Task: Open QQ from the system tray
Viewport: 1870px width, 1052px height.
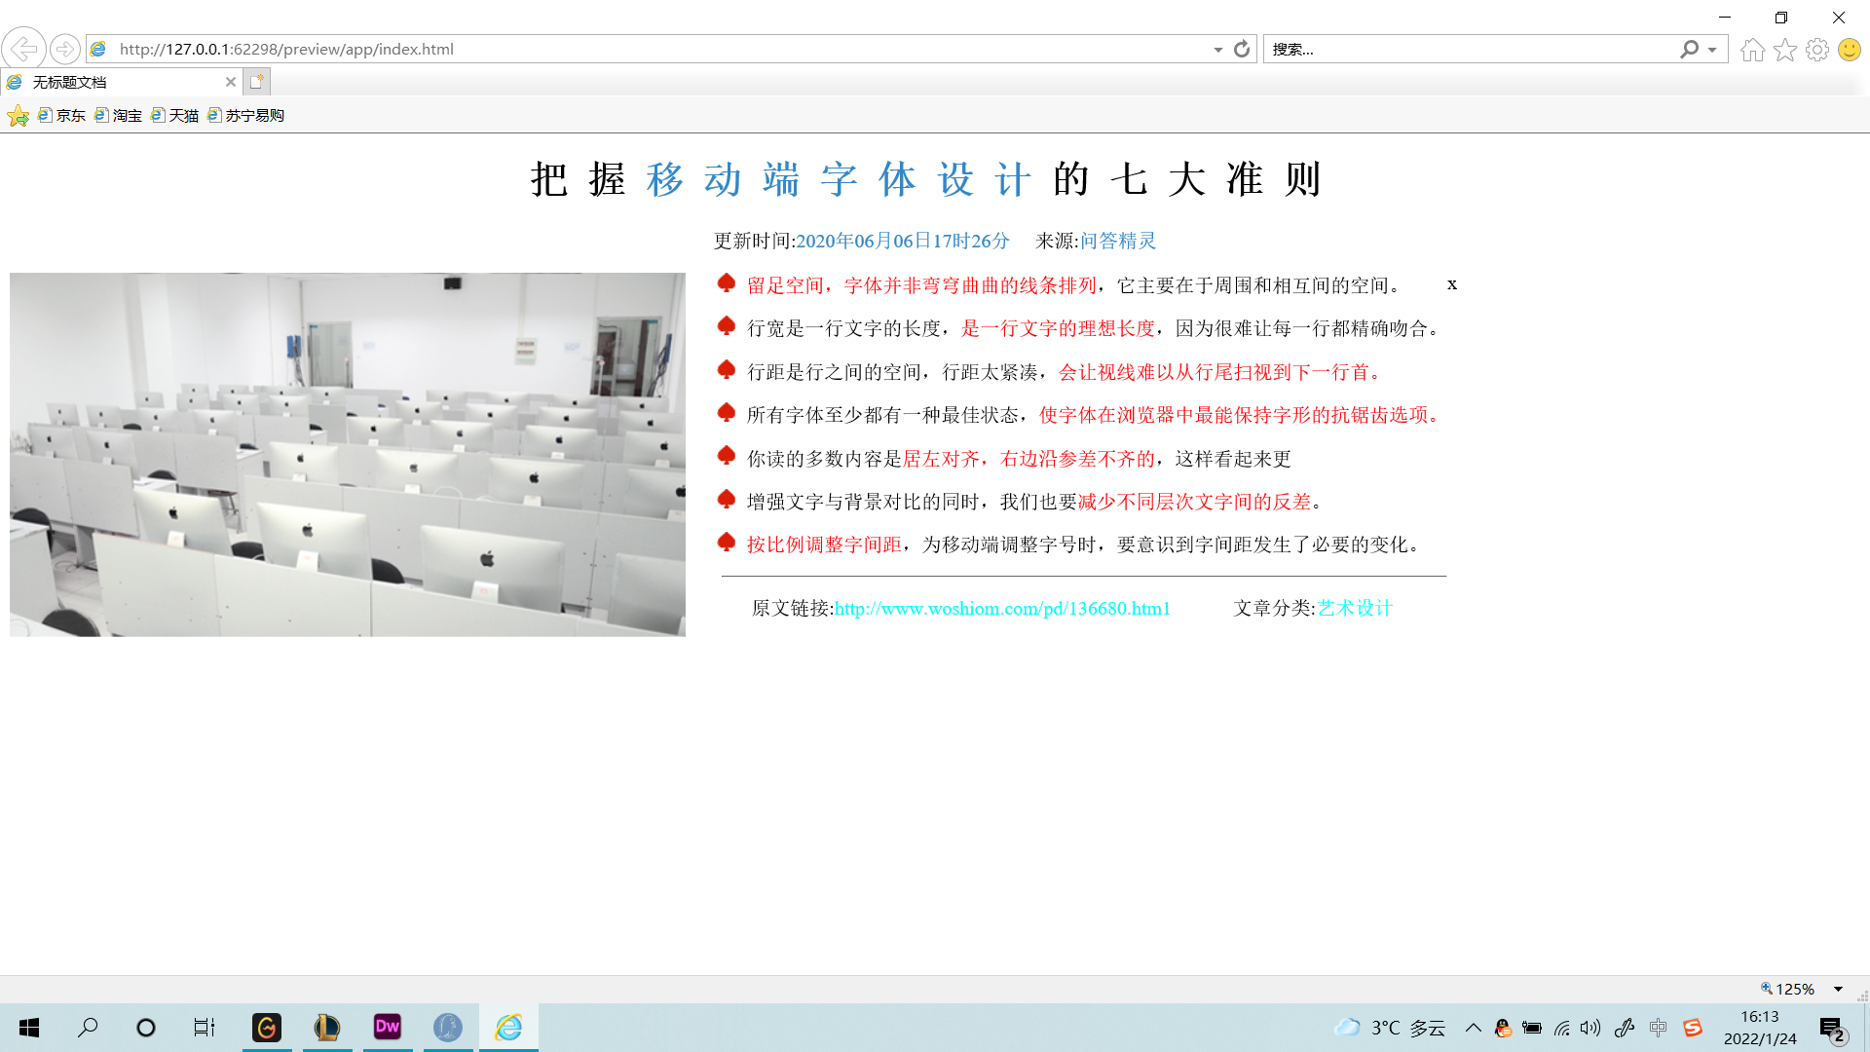Action: click(1501, 1028)
